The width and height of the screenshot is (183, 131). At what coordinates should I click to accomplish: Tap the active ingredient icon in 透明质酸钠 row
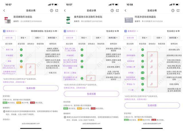(x=152, y=55)
